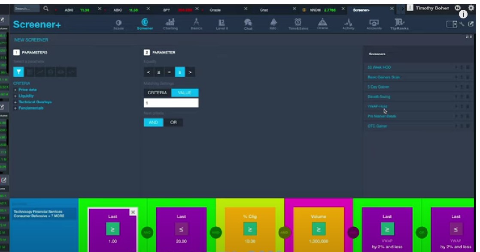Open the Accounts tool
The image size is (480, 252).
374,24
